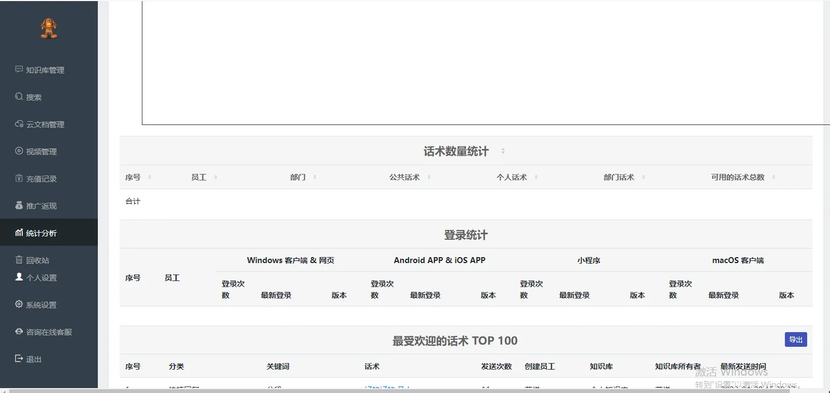This screenshot has width=830, height=393.
Task: Click the 个人设置 user icon
Action: (19, 277)
